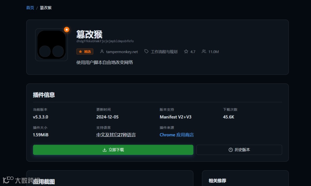Click description 使用用户脚本自由地改变网络

click(105, 62)
